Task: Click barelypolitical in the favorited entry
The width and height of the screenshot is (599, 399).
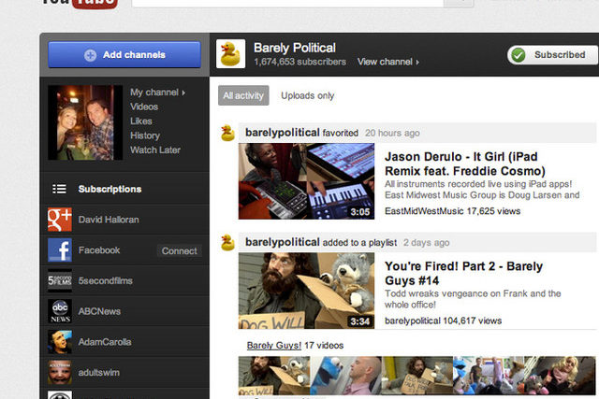Action: [x=283, y=133]
